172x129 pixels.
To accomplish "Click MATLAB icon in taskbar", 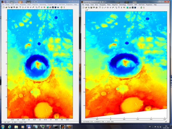I will [x=49, y=127].
